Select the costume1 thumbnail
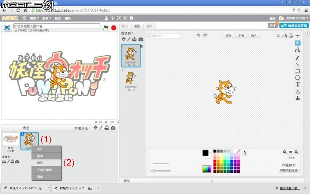310x194 pixels. pyautogui.click(x=131, y=56)
